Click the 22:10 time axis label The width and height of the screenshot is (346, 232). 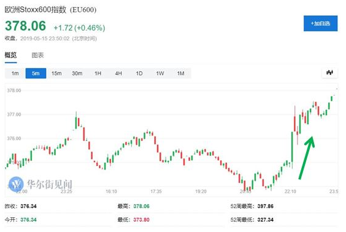coord(290,192)
